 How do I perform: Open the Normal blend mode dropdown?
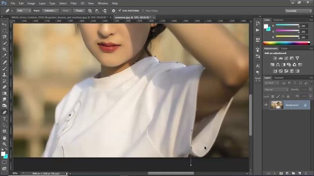(x=276, y=90)
